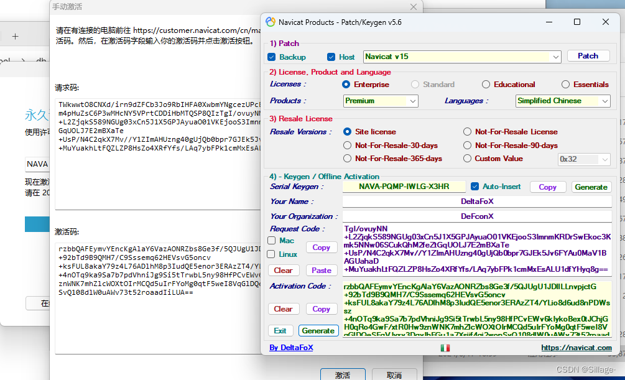Enable the Linux checkbox

click(x=271, y=254)
